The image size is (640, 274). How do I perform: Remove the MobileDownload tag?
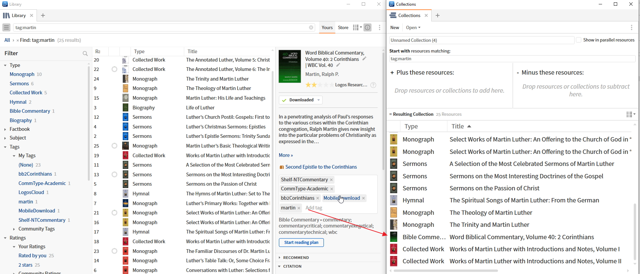363,198
